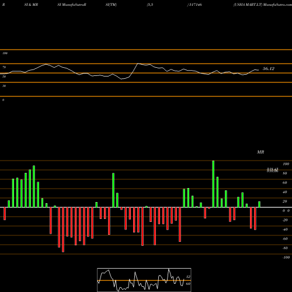Click the overlapping price label above MR axis 80
The image size is (292, 292).
[x=272, y=170]
